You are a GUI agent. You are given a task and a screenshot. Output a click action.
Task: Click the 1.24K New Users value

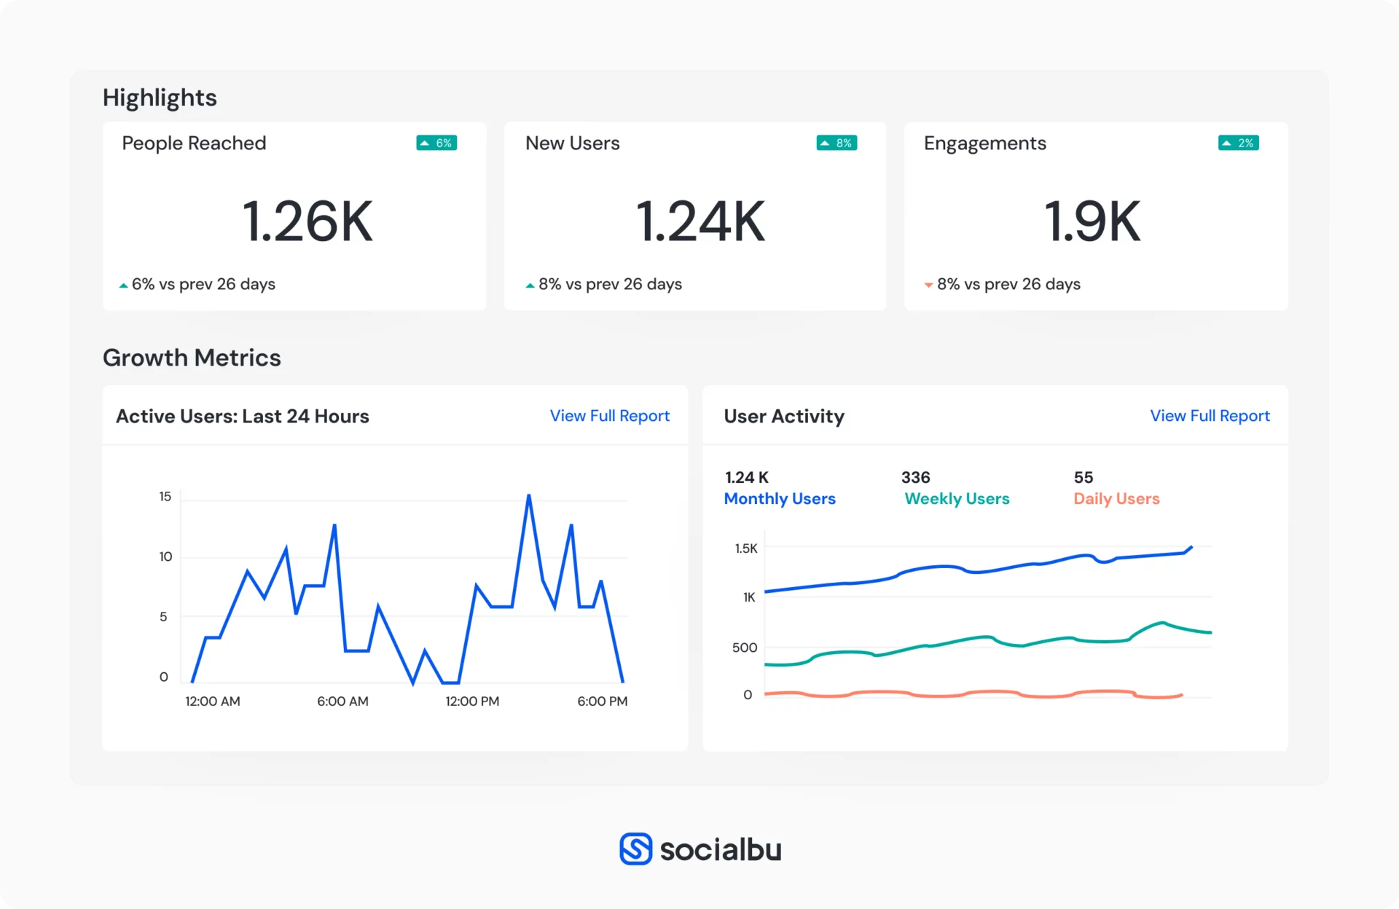click(x=700, y=221)
